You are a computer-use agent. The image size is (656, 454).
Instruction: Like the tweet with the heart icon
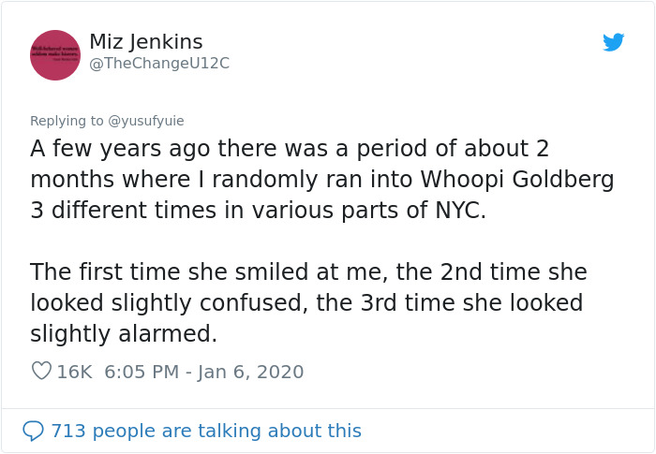(41, 371)
